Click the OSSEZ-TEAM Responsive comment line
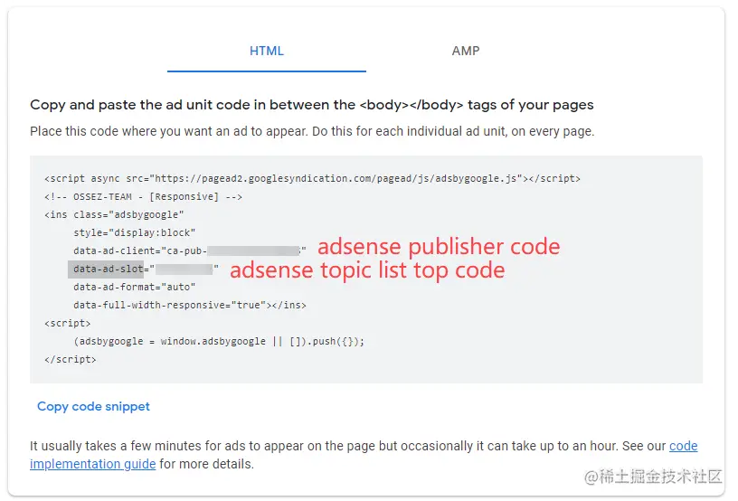 coord(143,196)
